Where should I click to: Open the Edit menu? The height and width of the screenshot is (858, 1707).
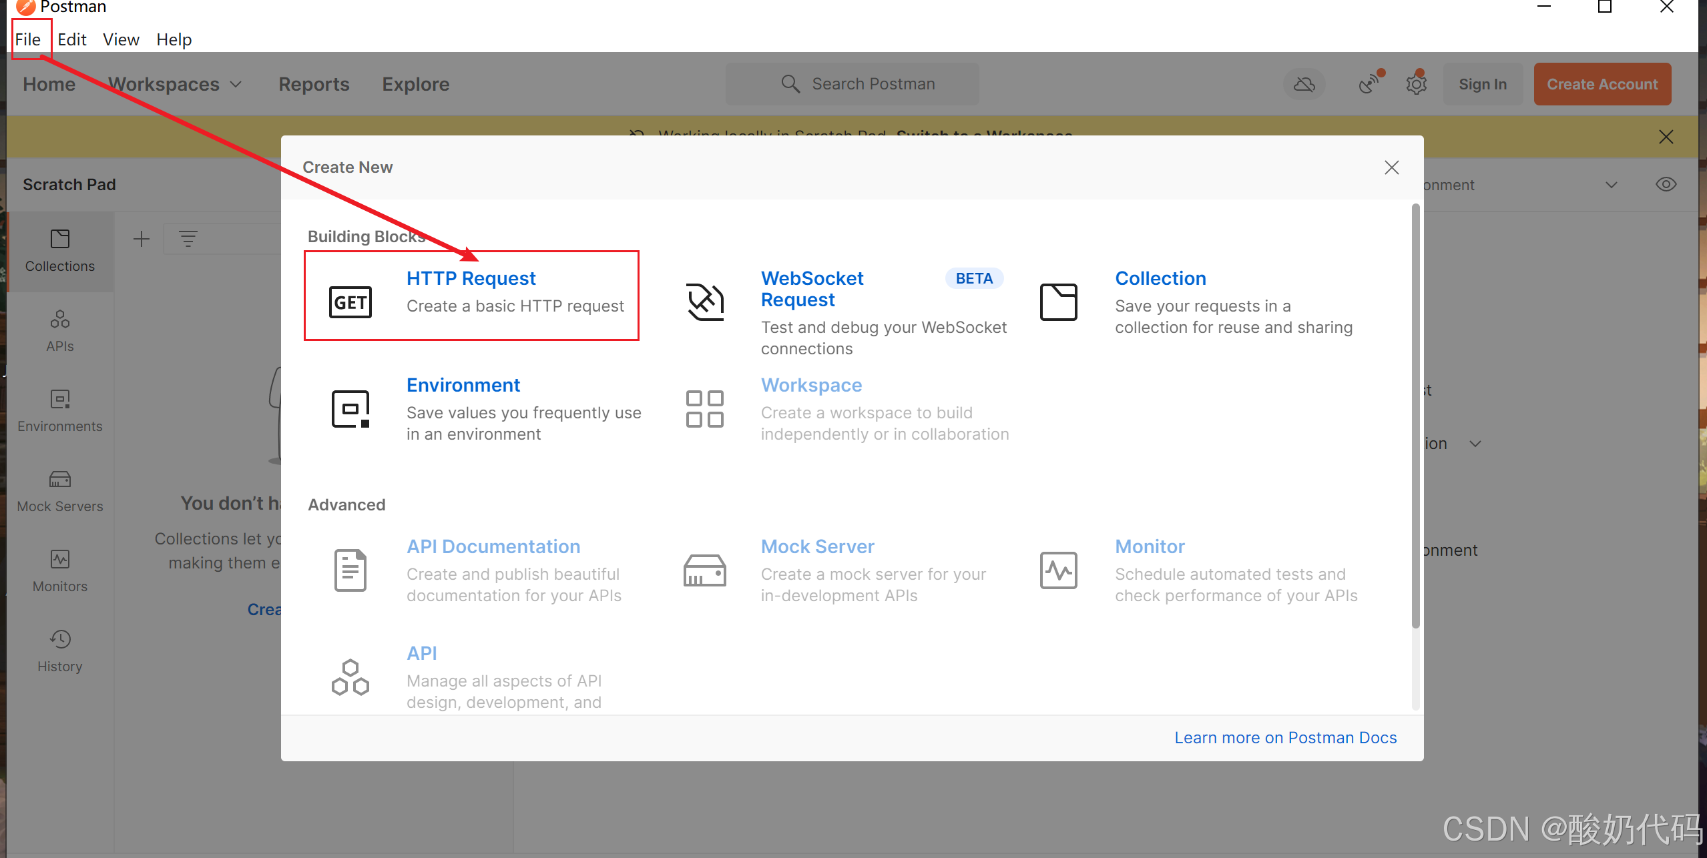[71, 39]
